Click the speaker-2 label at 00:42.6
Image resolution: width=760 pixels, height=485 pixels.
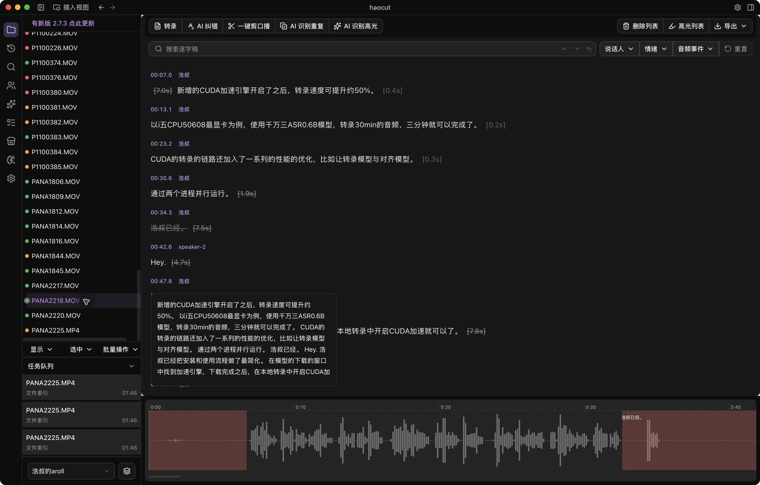pyautogui.click(x=192, y=247)
